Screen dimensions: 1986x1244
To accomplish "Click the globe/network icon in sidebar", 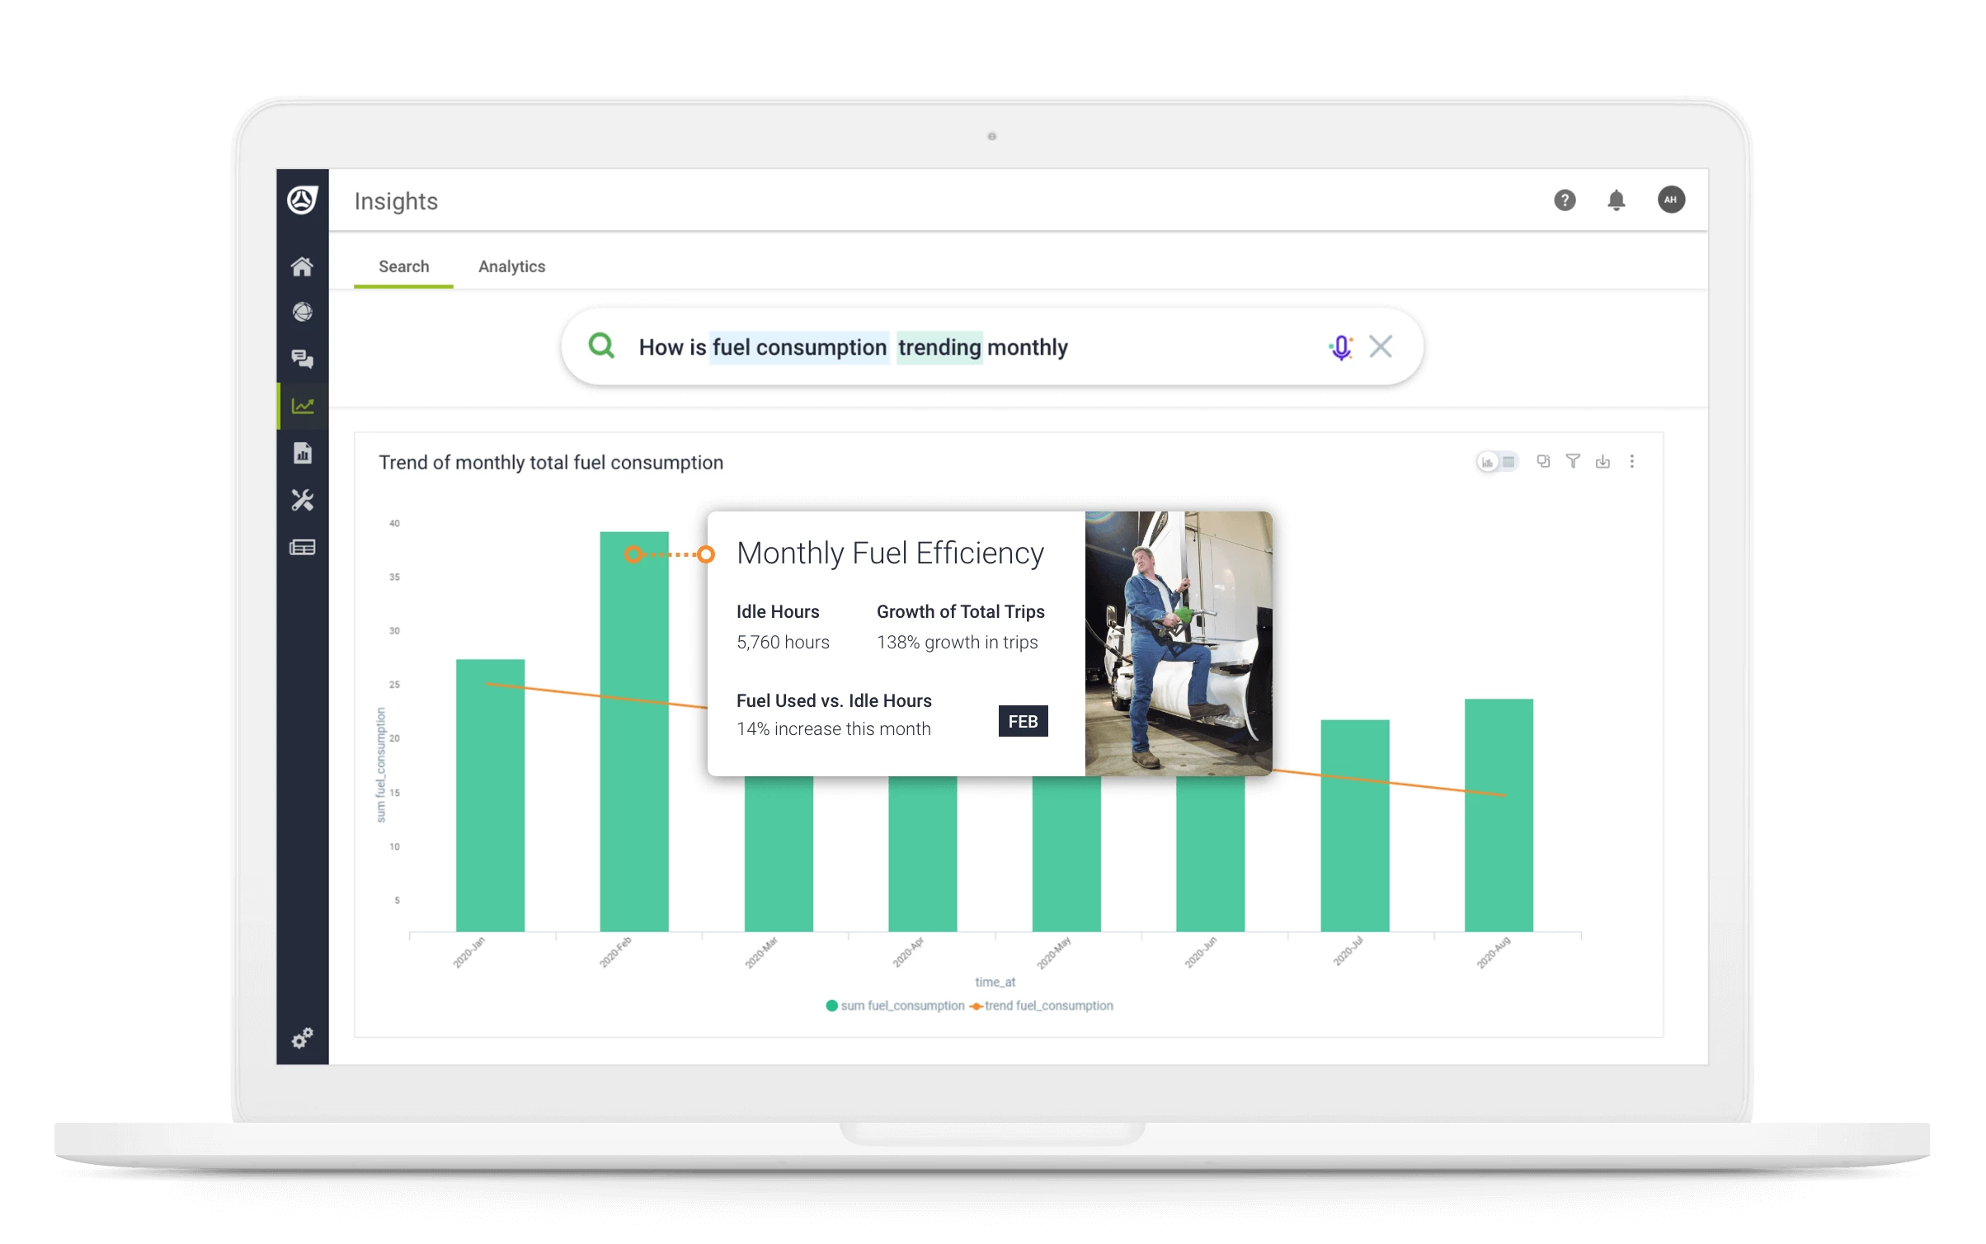I will pyautogui.click(x=303, y=313).
